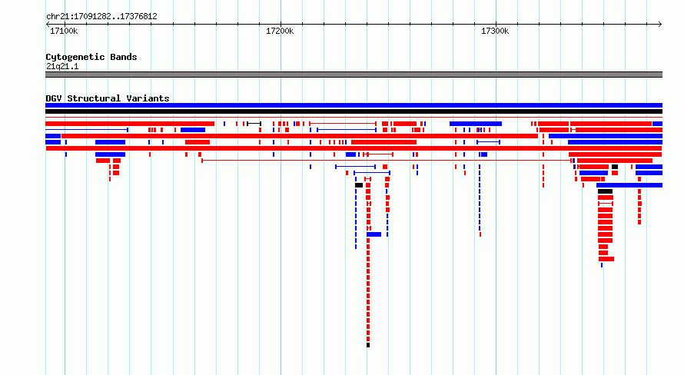Click the 17200k ruler label
The image size is (684, 375).
point(280,31)
